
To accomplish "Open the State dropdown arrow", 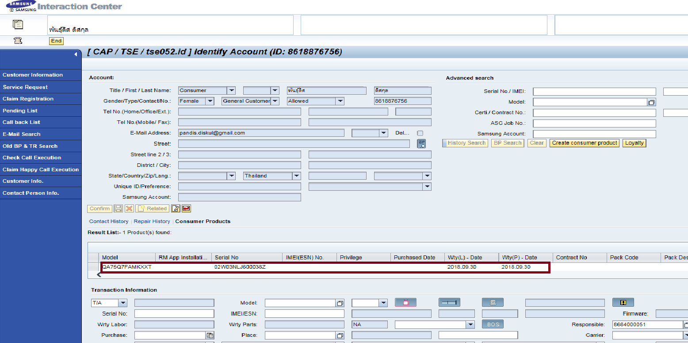I will (231, 176).
